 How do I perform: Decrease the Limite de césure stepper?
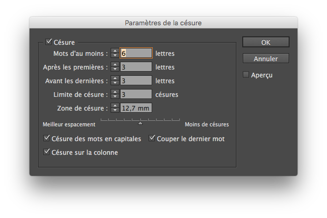click(115, 97)
